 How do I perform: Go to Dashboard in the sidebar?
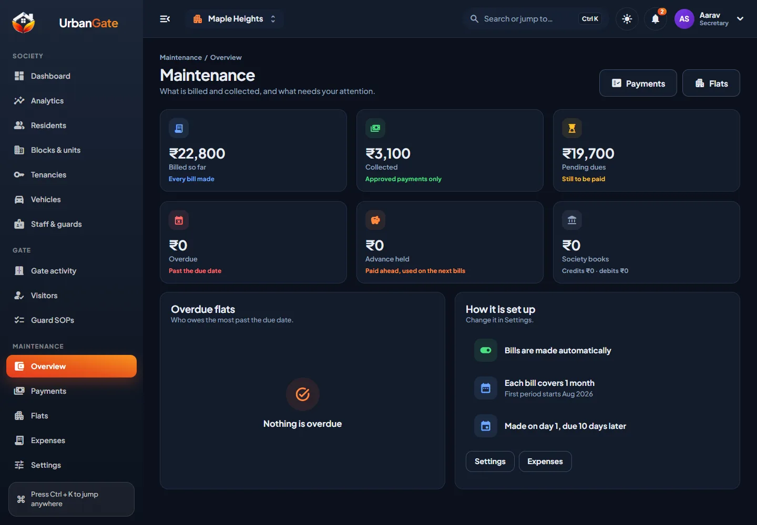pyautogui.click(x=71, y=76)
